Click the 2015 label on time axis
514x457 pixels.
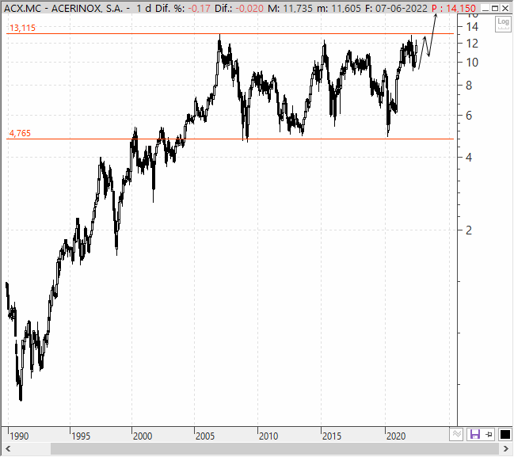coord(332,436)
